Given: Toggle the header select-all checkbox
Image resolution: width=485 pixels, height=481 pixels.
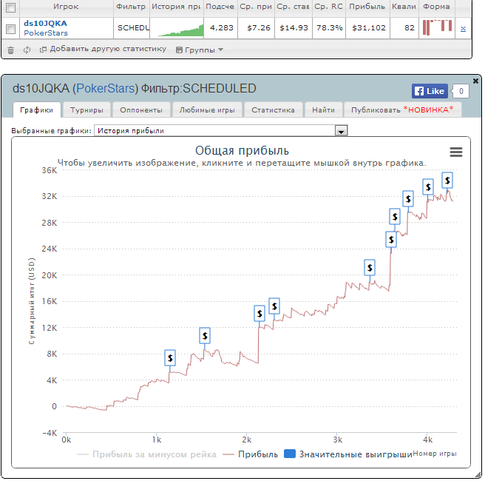Looking at the screenshot, I should pyautogui.click(x=10, y=7).
